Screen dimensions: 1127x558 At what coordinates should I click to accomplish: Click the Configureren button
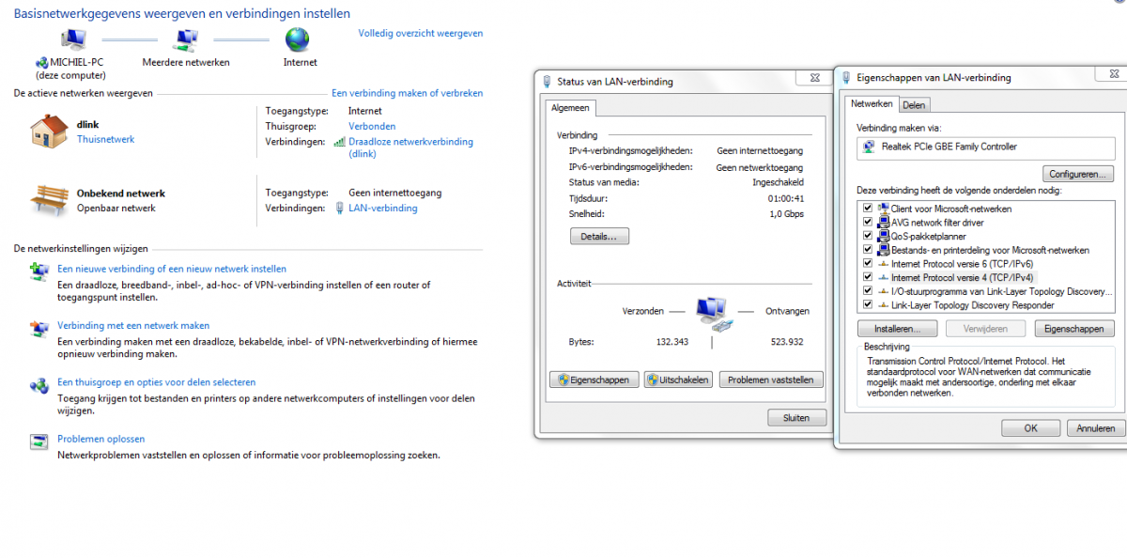click(1078, 174)
